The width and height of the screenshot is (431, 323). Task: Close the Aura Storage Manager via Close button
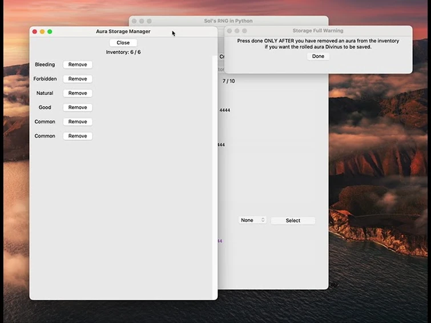[123, 43]
